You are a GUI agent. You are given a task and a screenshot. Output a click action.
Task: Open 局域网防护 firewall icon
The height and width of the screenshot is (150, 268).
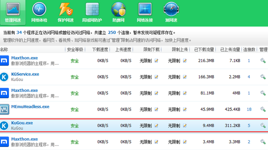[x=92, y=12]
